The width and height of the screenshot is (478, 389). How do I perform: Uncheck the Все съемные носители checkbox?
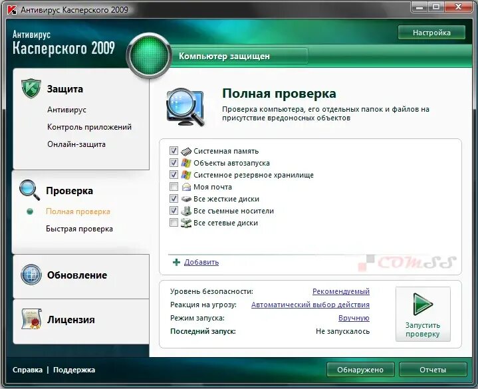point(174,211)
